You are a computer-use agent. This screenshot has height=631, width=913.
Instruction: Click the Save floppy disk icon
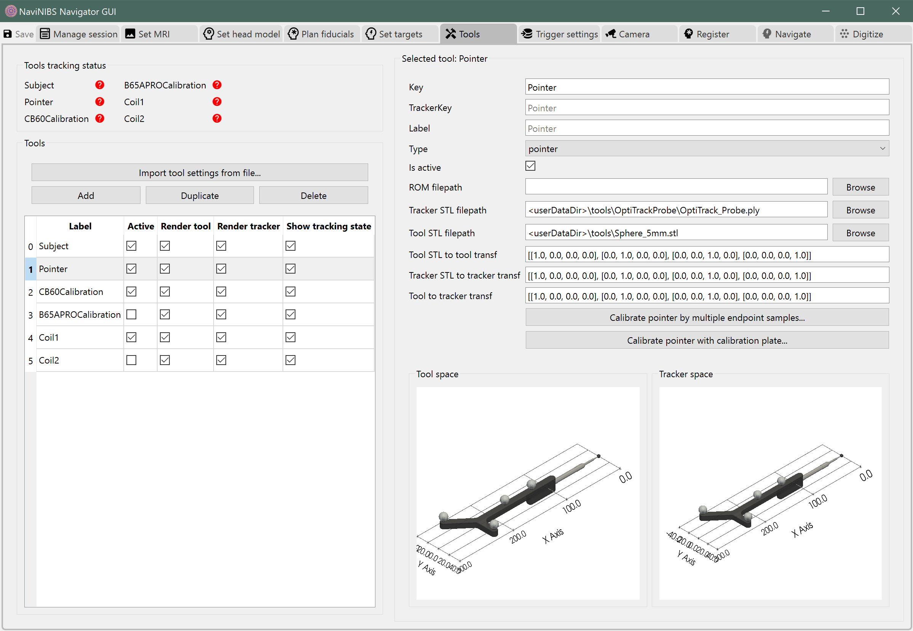(8, 34)
